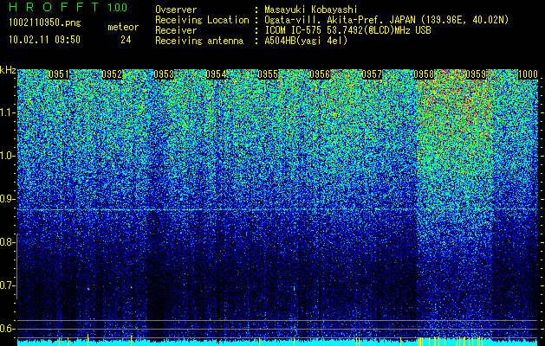This screenshot has height=346, width=545.
Task: Click the antenna value A504HB(yagi 4el)
Action: [306, 41]
